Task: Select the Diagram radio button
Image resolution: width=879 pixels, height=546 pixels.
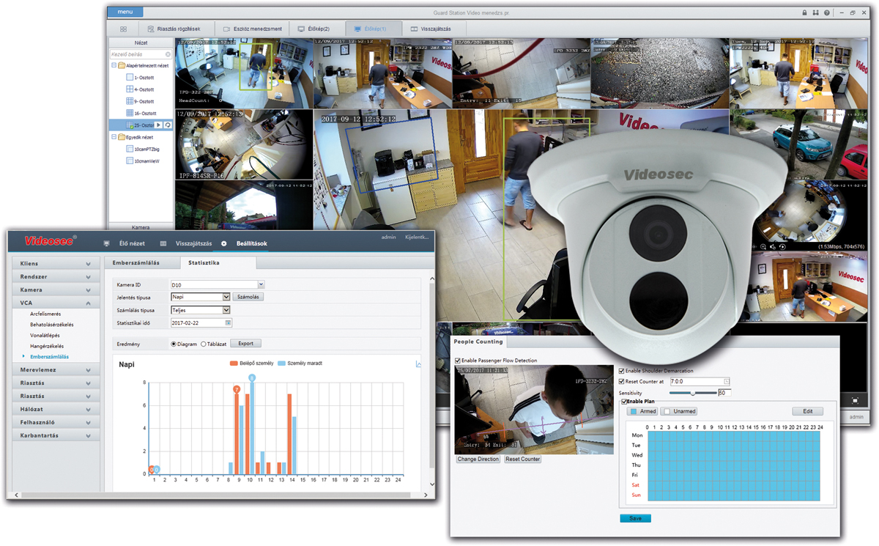Action: point(174,344)
